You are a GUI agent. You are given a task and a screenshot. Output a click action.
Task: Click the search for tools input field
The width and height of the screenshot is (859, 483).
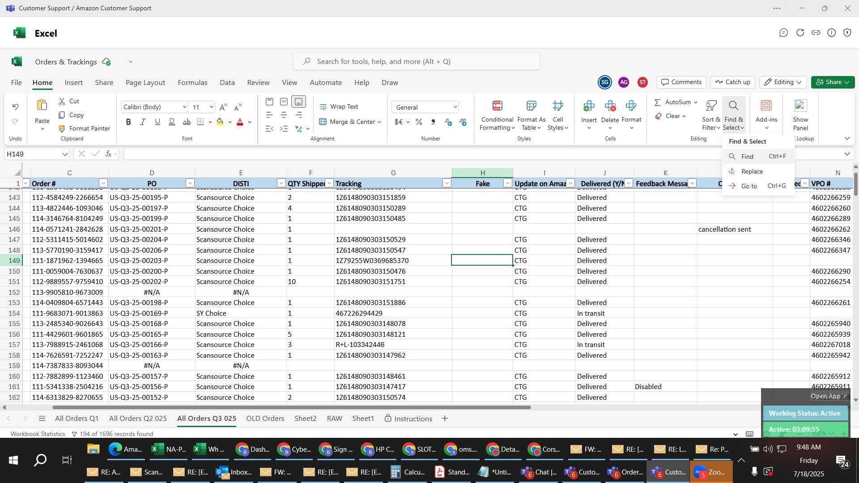(x=417, y=61)
